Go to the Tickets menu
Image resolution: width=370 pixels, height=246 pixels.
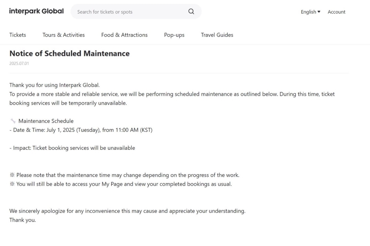click(x=18, y=35)
